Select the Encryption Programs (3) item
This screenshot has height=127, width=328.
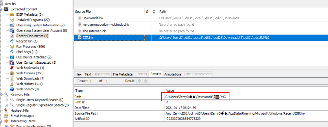pyautogui.click(x=33, y=126)
